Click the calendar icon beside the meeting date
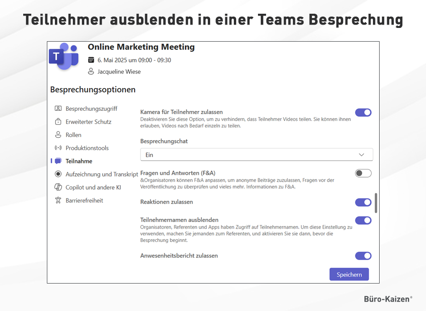The width and height of the screenshot is (426, 311). point(91,60)
